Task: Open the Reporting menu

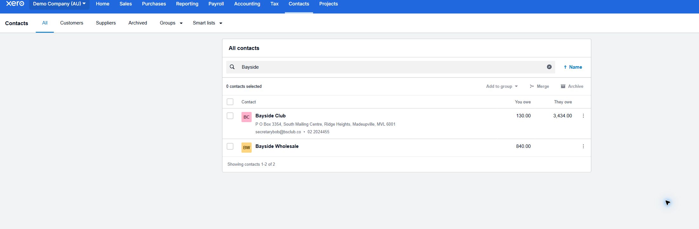Action: click(187, 4)
